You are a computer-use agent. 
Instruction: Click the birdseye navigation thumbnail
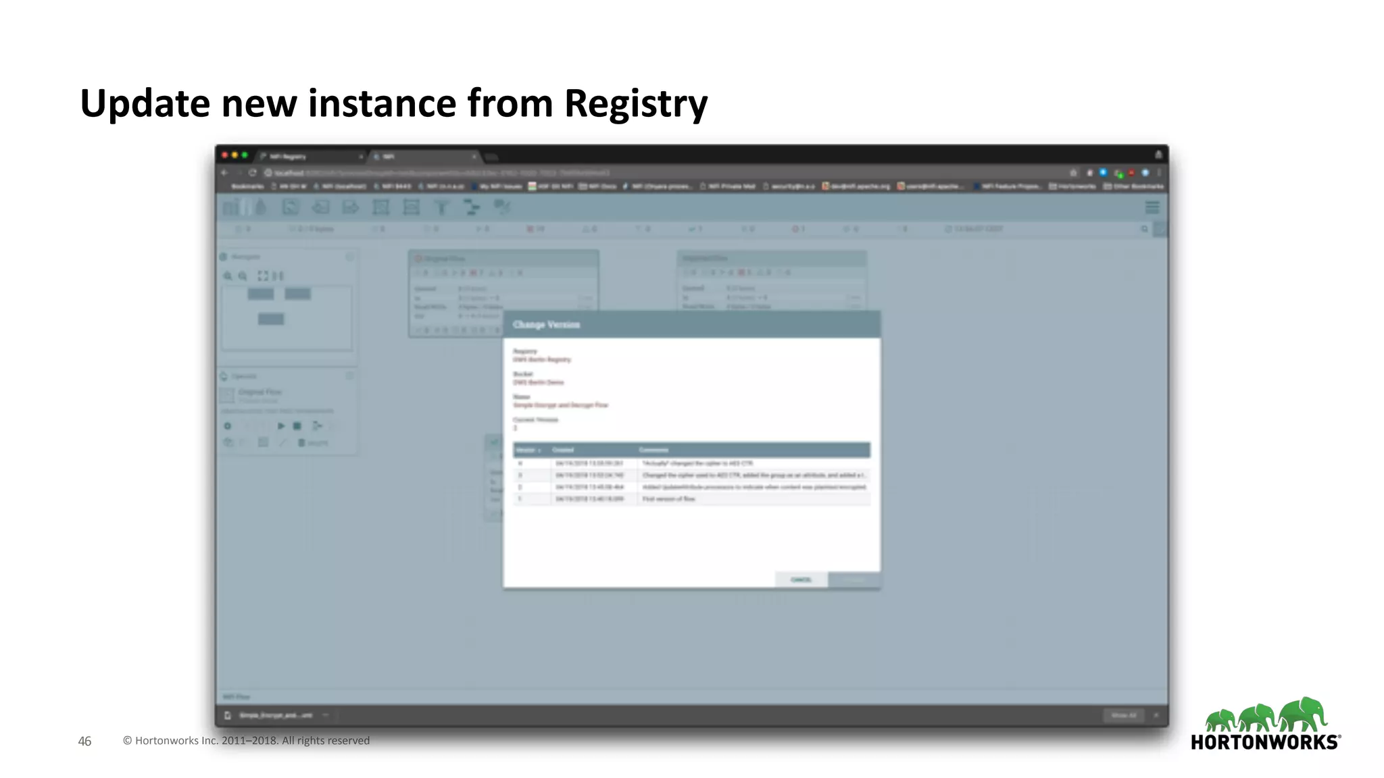click(287, 317)
